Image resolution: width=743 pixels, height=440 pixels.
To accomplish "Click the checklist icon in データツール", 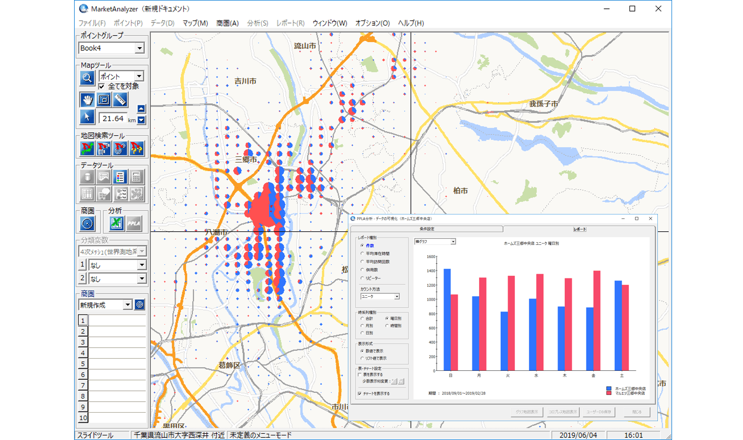I will click(x=120, y=194).
